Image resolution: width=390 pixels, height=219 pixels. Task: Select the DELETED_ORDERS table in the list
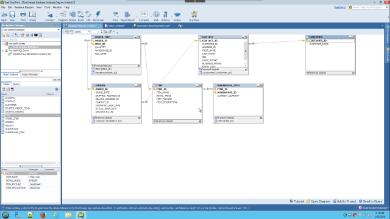(15, 112)
